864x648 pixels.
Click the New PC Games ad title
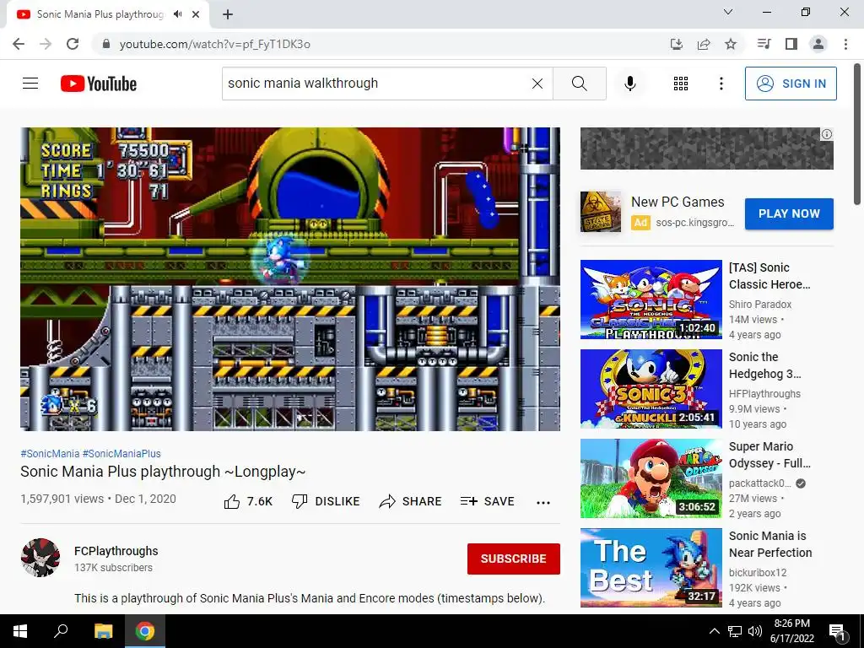coord(678,202)
